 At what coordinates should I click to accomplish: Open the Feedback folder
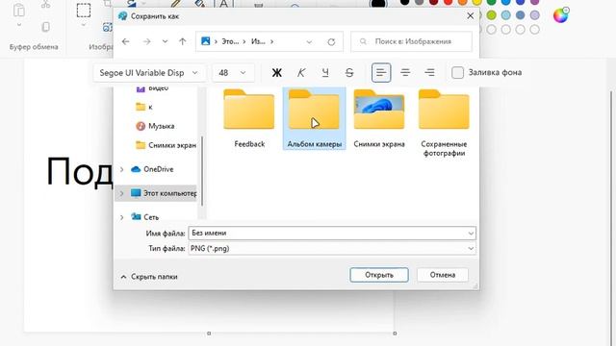point(249,118)
